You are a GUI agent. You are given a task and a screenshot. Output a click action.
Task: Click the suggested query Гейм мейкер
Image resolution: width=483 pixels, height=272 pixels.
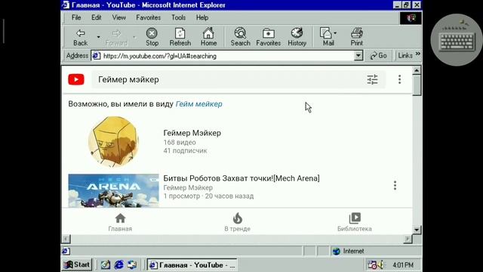point(198,104)
